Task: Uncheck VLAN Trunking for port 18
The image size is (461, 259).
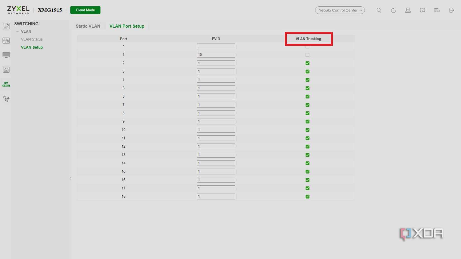Action: click(307, 196)
